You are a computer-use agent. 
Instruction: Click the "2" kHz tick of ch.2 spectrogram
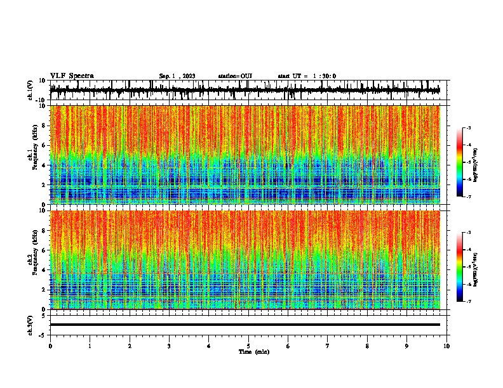(x=44, y=290)
